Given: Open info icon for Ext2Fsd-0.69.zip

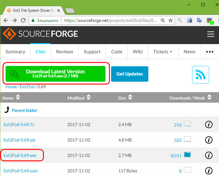Looking at the screenshot, I should [209, 140].
